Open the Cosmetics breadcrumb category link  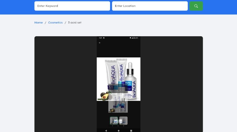[x=55, y=23]
